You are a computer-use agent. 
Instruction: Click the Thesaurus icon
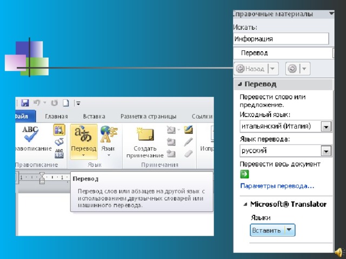coord(59,142)
